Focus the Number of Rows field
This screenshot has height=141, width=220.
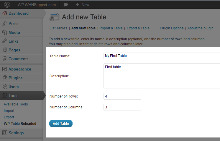122,96
